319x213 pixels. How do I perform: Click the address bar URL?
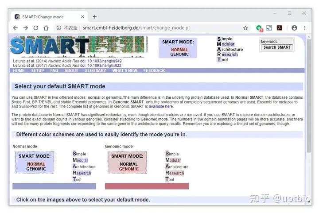pos(136,28)
